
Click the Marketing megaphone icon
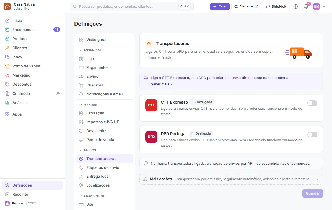coord(7,75)
